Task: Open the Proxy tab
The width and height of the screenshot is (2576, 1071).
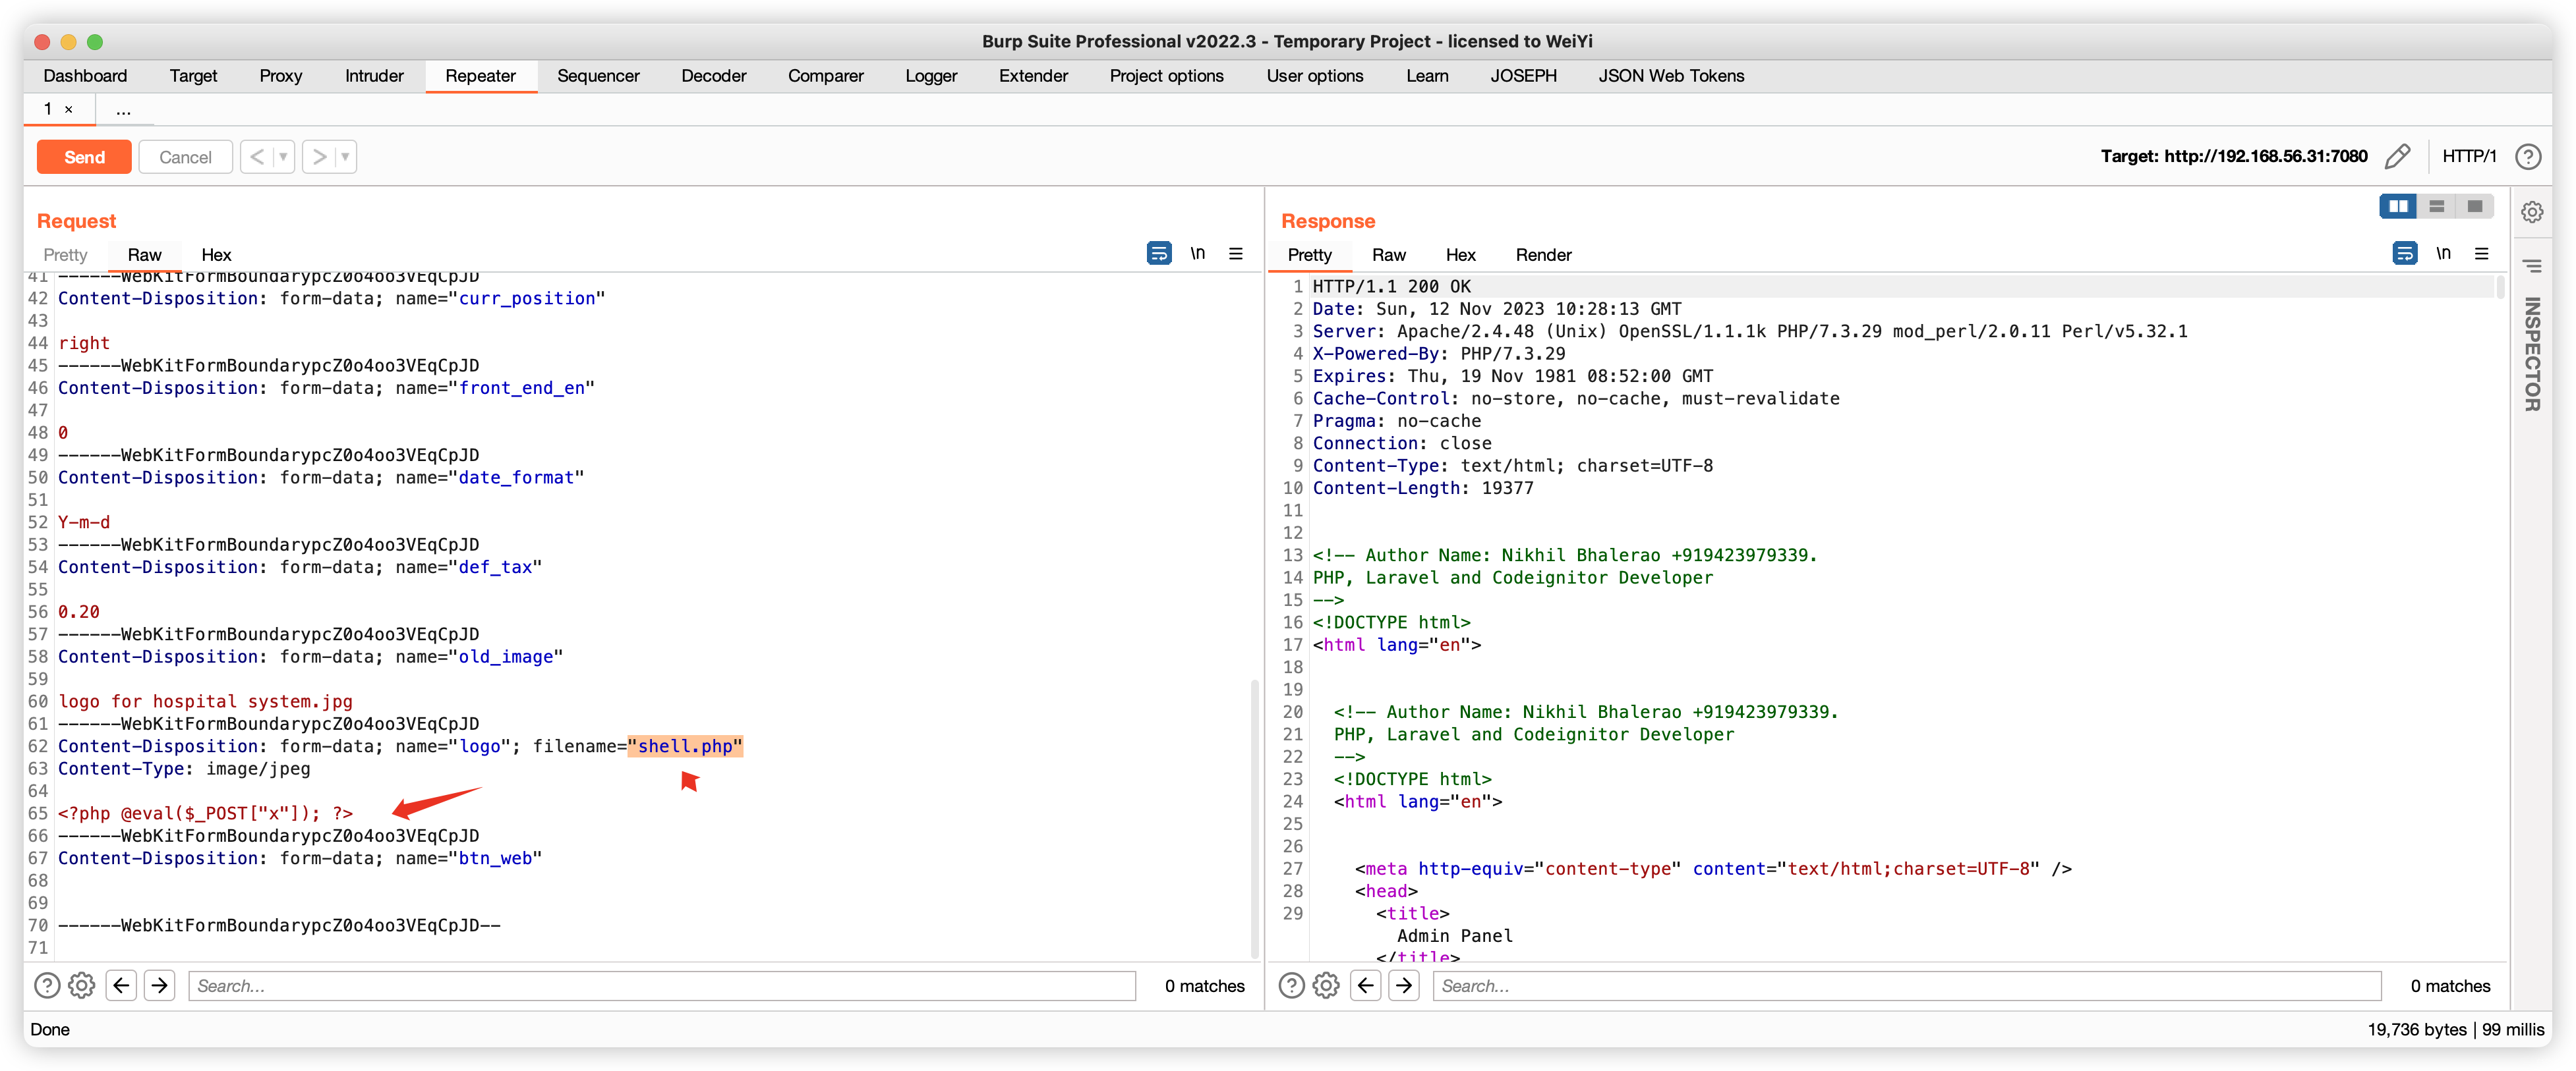Action: [280, 76]
